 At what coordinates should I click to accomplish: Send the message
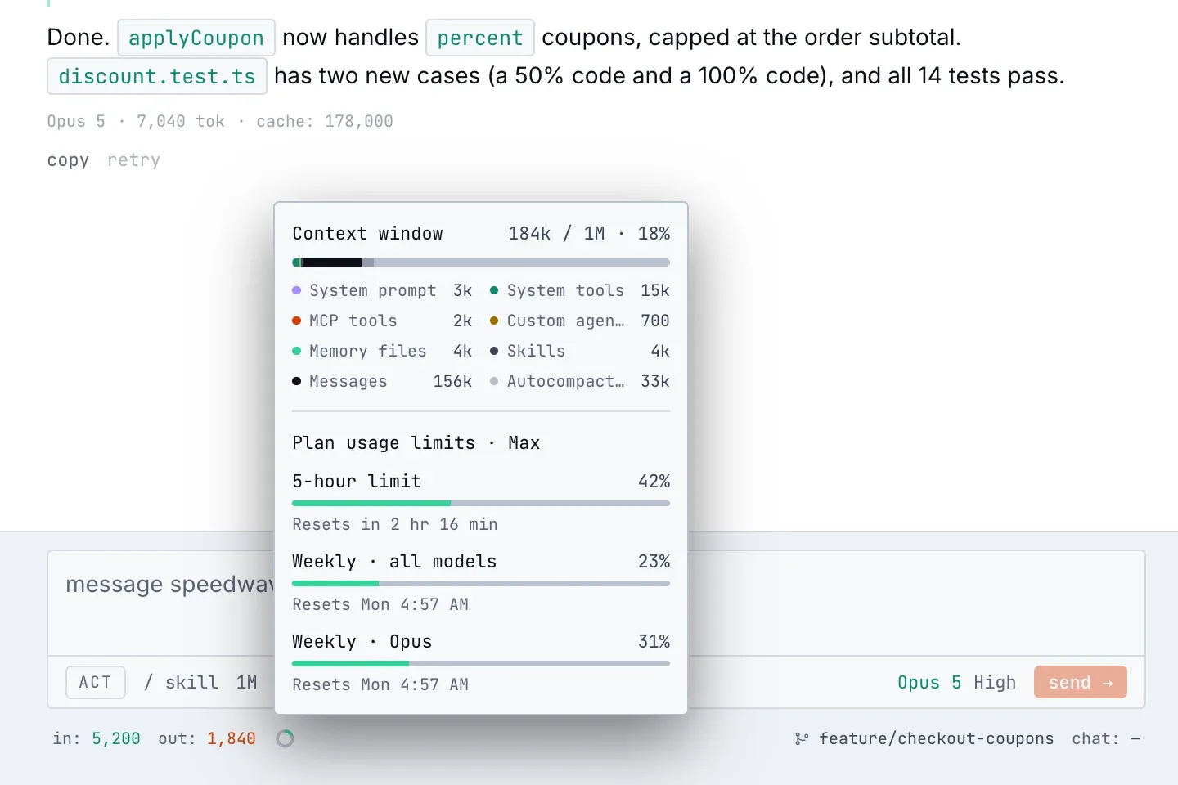point(1080,682)
